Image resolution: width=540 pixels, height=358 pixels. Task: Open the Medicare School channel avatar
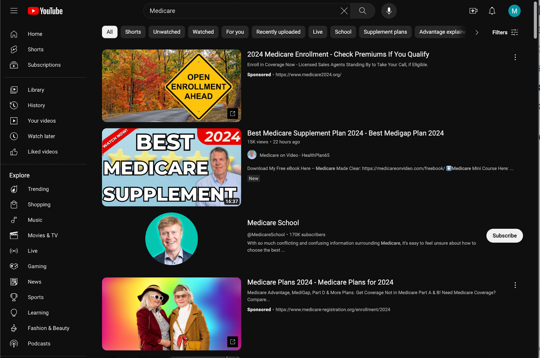pos(171,239)
